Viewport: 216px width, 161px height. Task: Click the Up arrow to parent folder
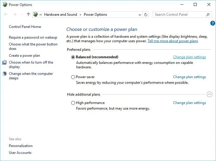tap(28, 15)
